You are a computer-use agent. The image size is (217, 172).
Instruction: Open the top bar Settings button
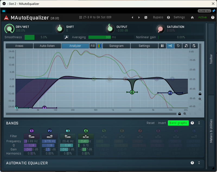[179, 17]
